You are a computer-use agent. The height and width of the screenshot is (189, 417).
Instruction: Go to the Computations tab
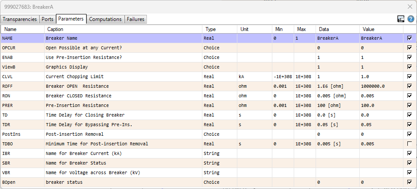105,19
